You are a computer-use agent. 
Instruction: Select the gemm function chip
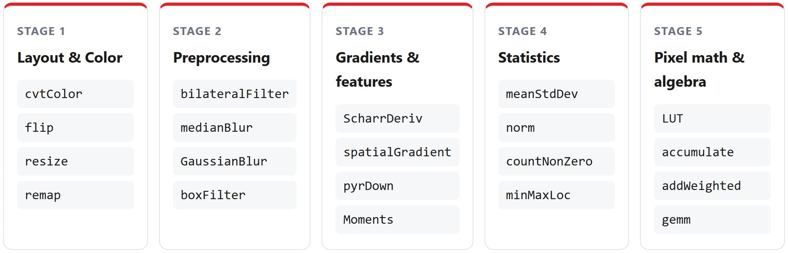[x=712, y=219]
